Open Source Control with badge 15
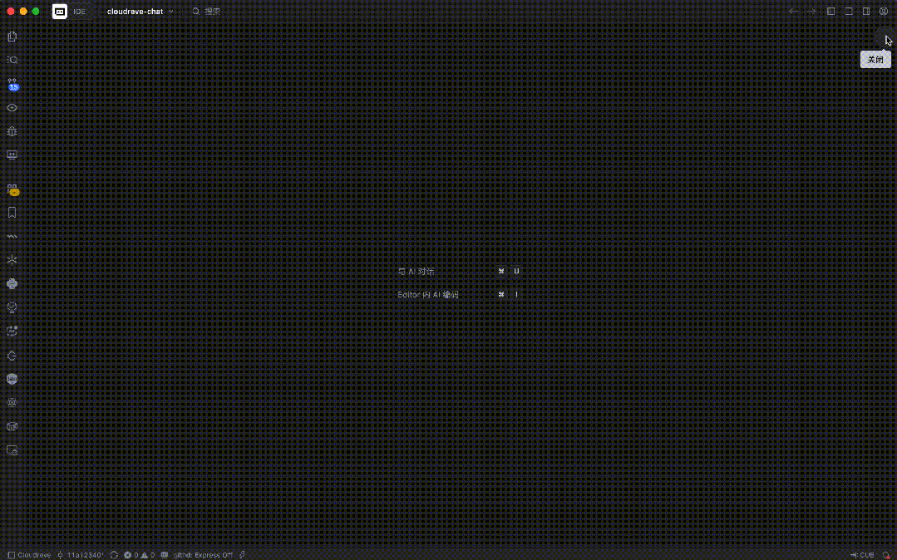This screenshot has width=897, height=560. [12, 85]
